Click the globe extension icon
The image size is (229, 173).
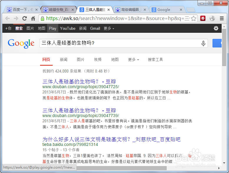tap(212, 19)
